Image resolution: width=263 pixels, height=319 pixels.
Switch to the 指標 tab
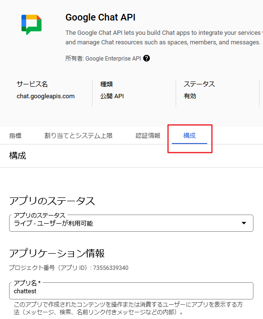15,135
